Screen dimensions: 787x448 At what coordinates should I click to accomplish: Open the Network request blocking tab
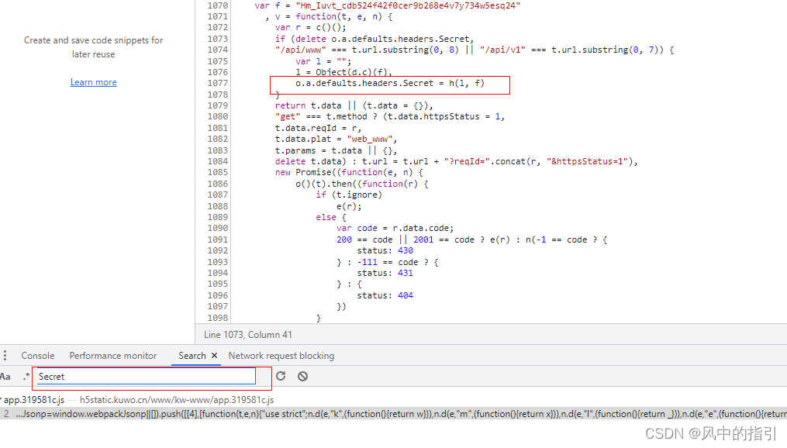coord(281,356)
